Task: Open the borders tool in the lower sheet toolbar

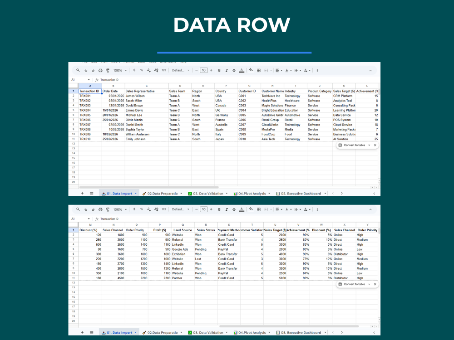Action: point(259,209)
